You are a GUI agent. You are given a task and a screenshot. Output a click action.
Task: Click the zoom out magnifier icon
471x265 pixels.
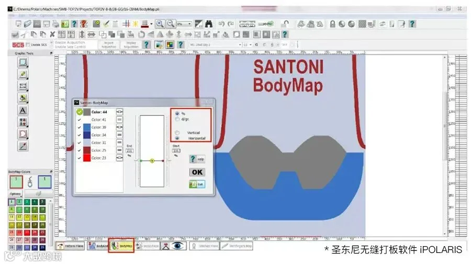point(171,24)
